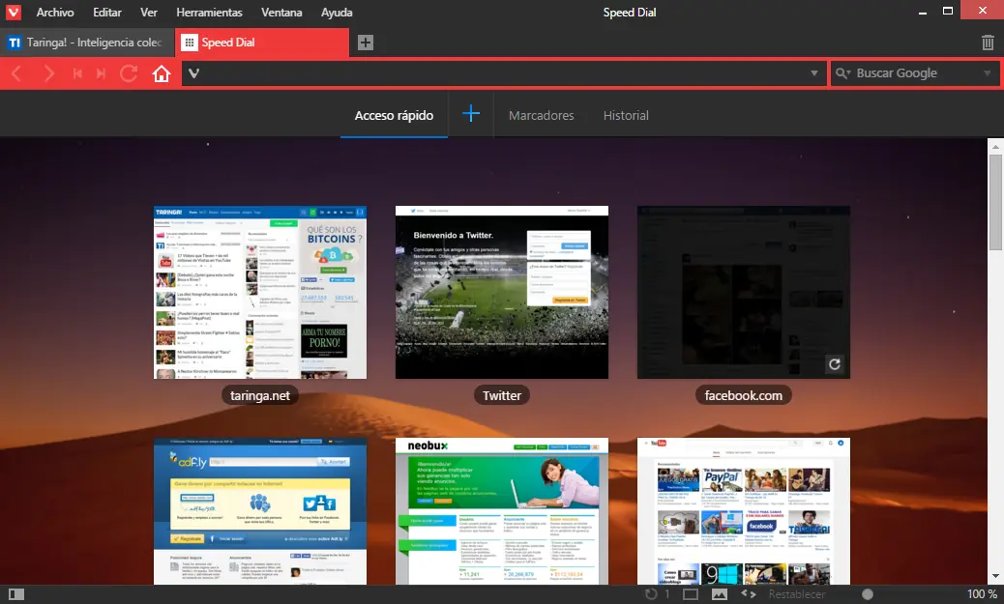Open the facebook.com speed dial thumbnail
The width and height of the screenshot is (1004, 604).
(744, 293)
